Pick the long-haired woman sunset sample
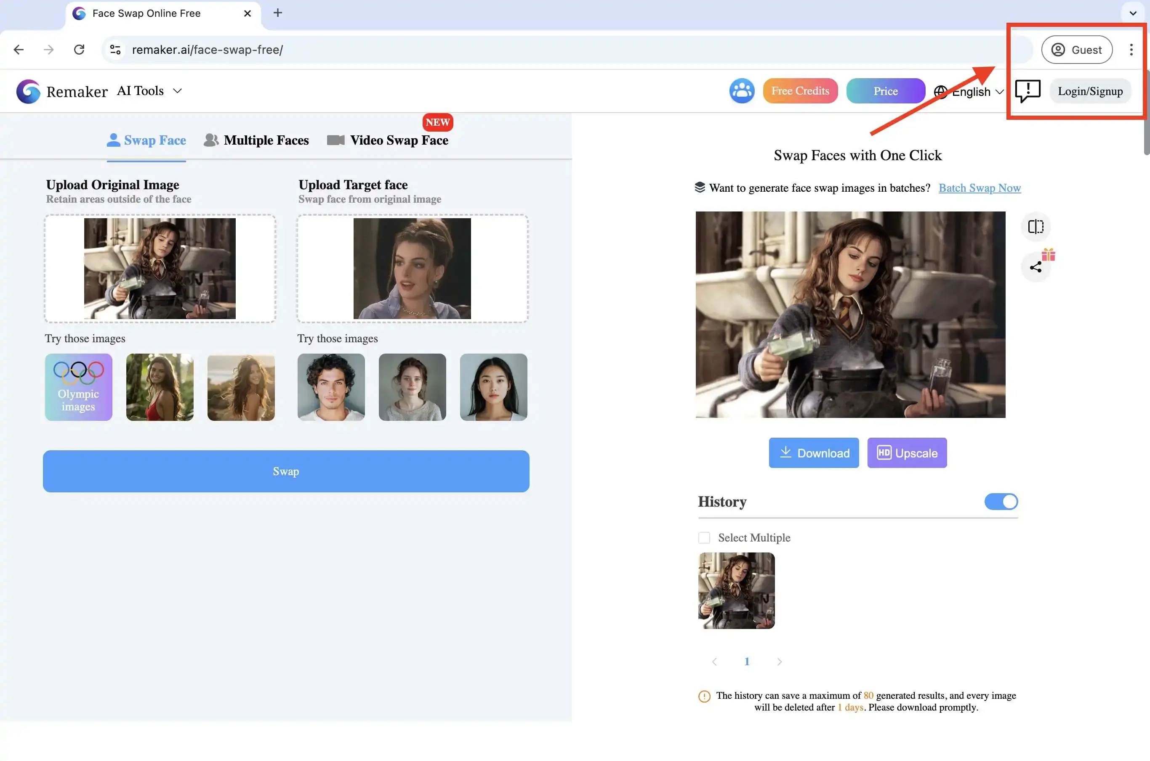The width and height of the screenshot is (1150, 761). [x=240, y=387]
